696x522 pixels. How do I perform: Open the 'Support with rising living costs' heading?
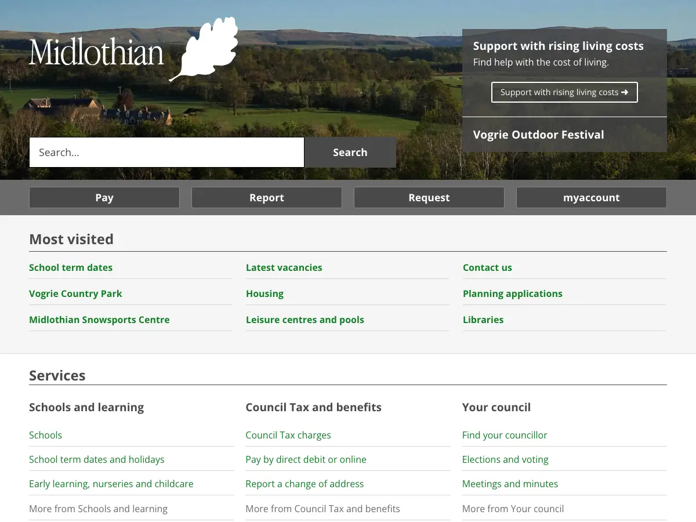tap(559, 46)
